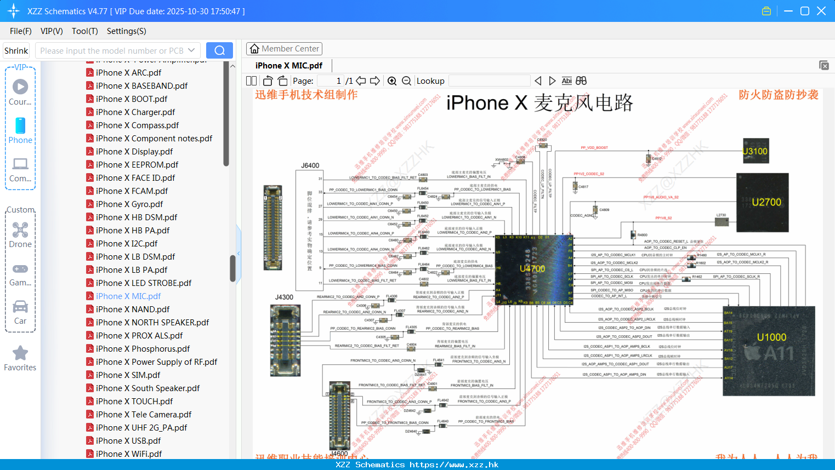Select iPhone X MIC.pdf in file list
Image resolution: width=835 pixels, height=470 pixels.
tap(128, 296)
